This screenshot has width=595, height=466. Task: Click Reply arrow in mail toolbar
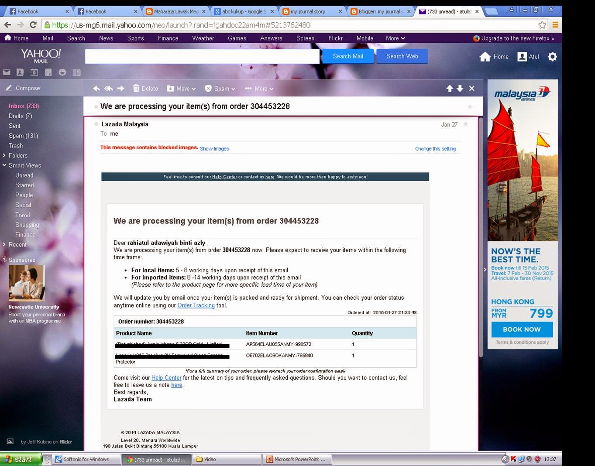coord(96,89)
